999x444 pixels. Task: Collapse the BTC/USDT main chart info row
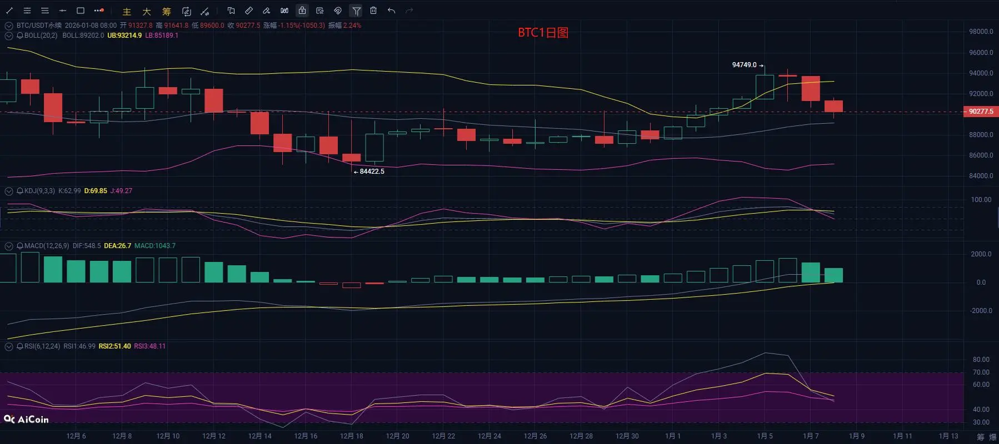[x=9, y=26]
